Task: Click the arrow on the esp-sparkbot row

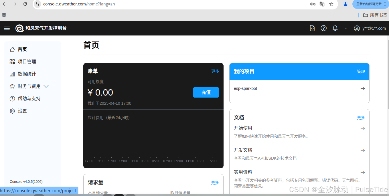Action: click(x=363, y=88)
